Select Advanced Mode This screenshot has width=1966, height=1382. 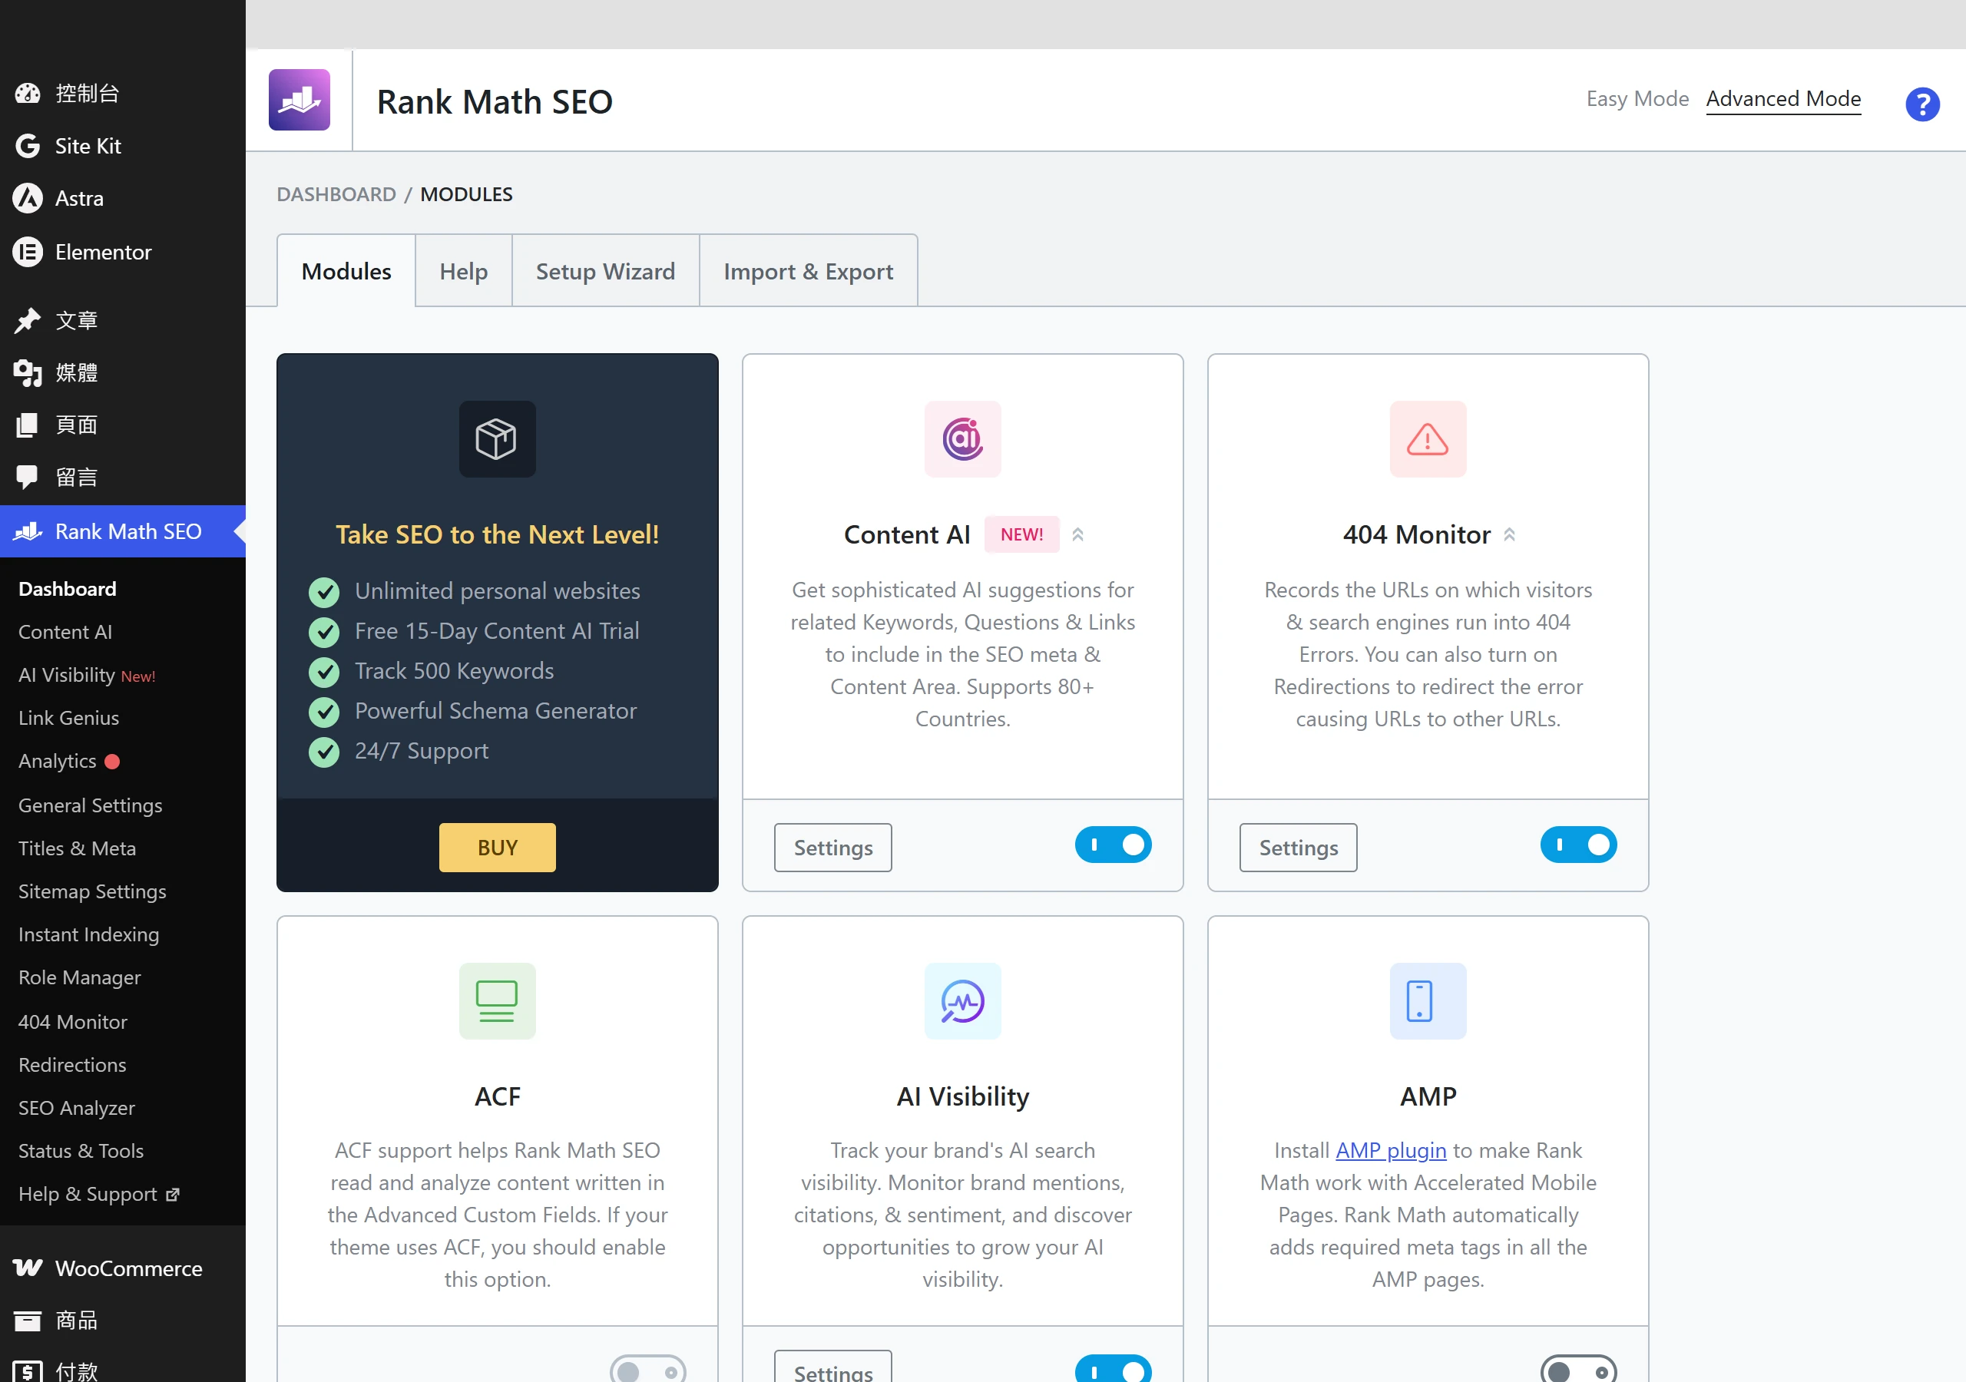[x=1782, y=98]
